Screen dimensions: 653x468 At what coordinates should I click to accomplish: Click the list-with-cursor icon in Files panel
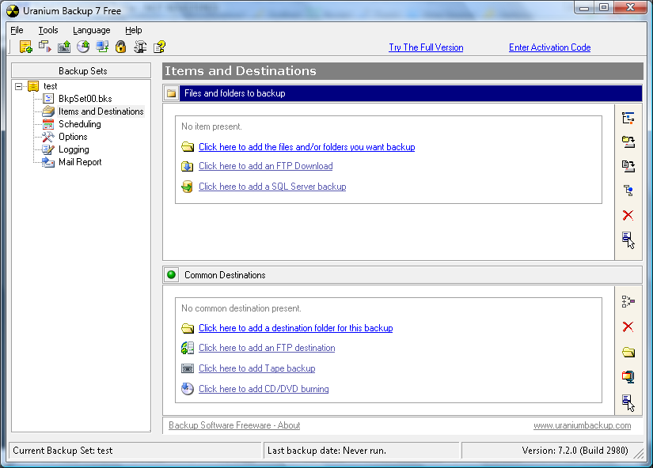tap(628, 240)
